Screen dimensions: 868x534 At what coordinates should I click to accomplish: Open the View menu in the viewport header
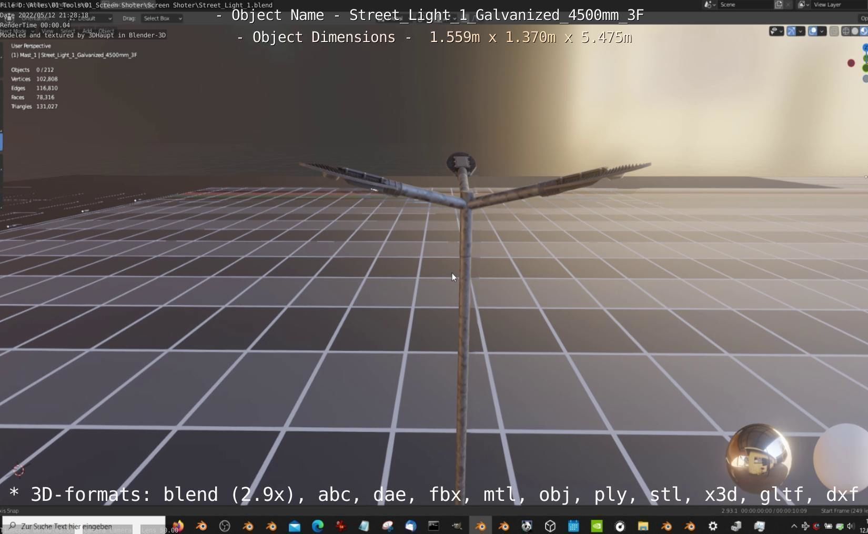pos(48,32)
